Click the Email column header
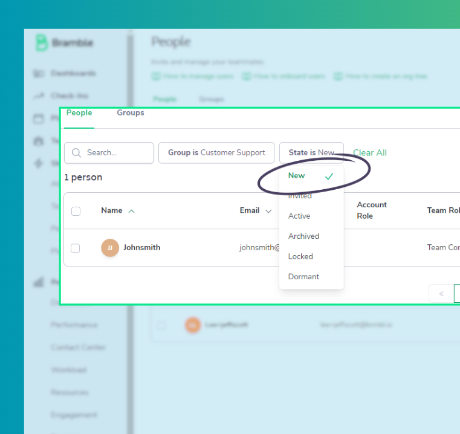This screenshot has height=434, width=460. pos(250,210)
